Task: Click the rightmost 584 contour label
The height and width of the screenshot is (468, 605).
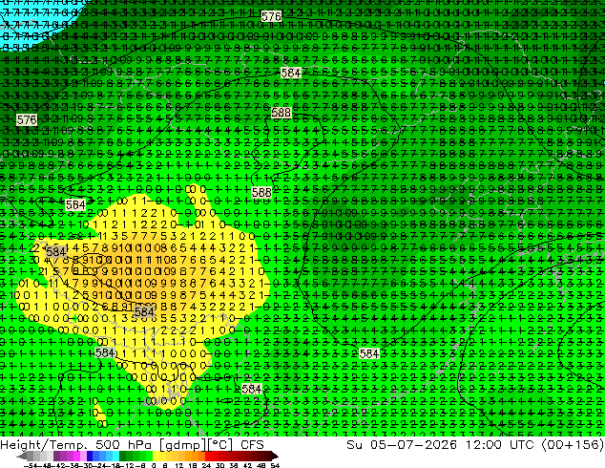Action: click(369, 353)
